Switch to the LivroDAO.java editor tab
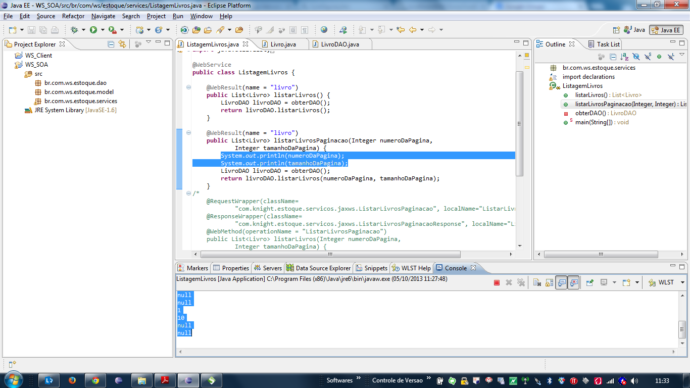Image resolution: width=690 pixels, height=388 pixels. click(x=339, y=44)
